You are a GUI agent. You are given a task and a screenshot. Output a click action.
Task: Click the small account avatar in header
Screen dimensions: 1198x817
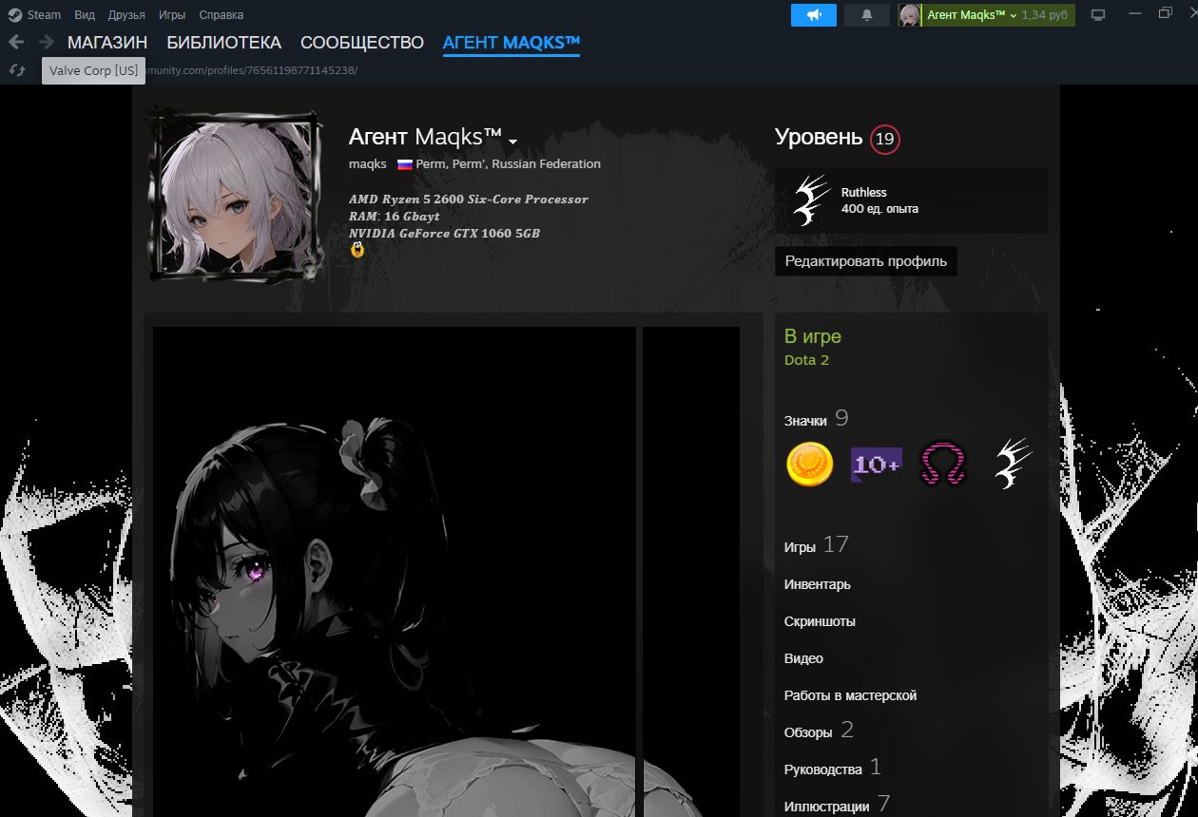click(910, 15)
